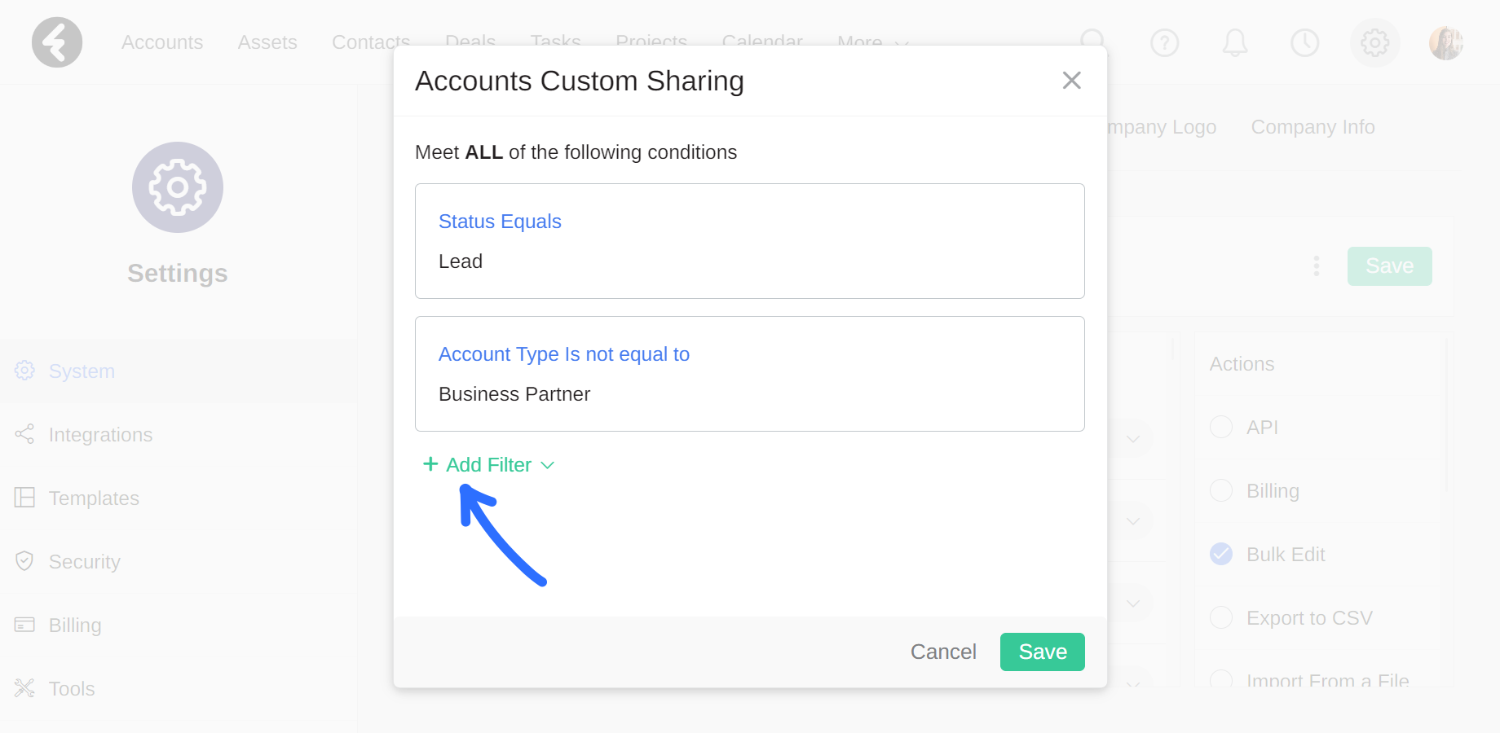Click the System gear icon in sidebar

pos(24,371)
